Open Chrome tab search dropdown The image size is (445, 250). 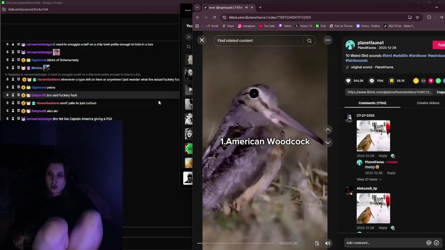click(197, 7)
